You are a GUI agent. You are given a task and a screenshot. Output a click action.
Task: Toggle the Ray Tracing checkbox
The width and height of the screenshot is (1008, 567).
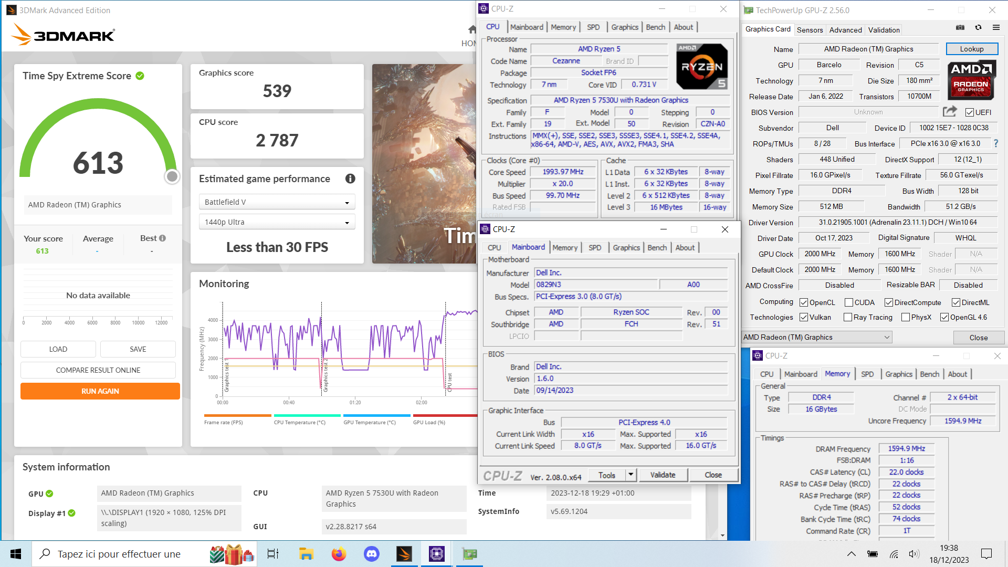(848, 317)
